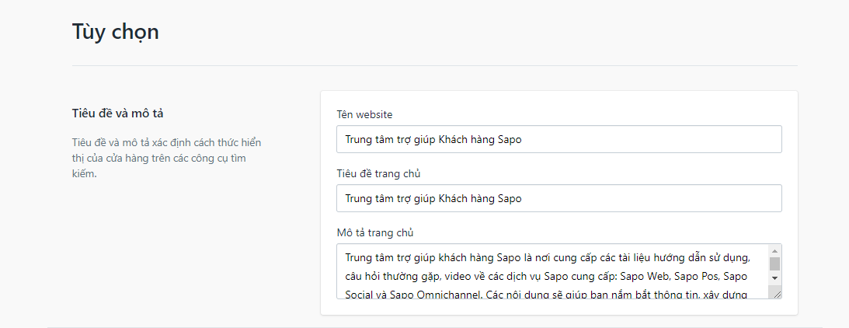Click the textarea scrollbar down arrow
This screenshot has height=328, width=849.
coord(775,277)
